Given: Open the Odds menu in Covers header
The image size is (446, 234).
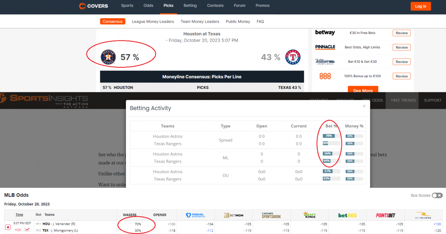Looking at the screenshot, I should coord(148,5).
